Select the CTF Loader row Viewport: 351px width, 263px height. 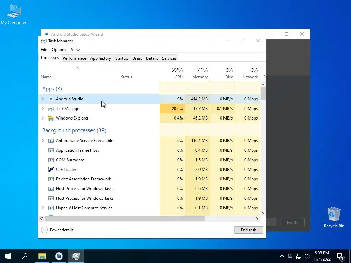[x=149, y=170]
